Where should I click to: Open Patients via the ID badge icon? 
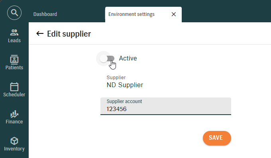pos(14,60)
